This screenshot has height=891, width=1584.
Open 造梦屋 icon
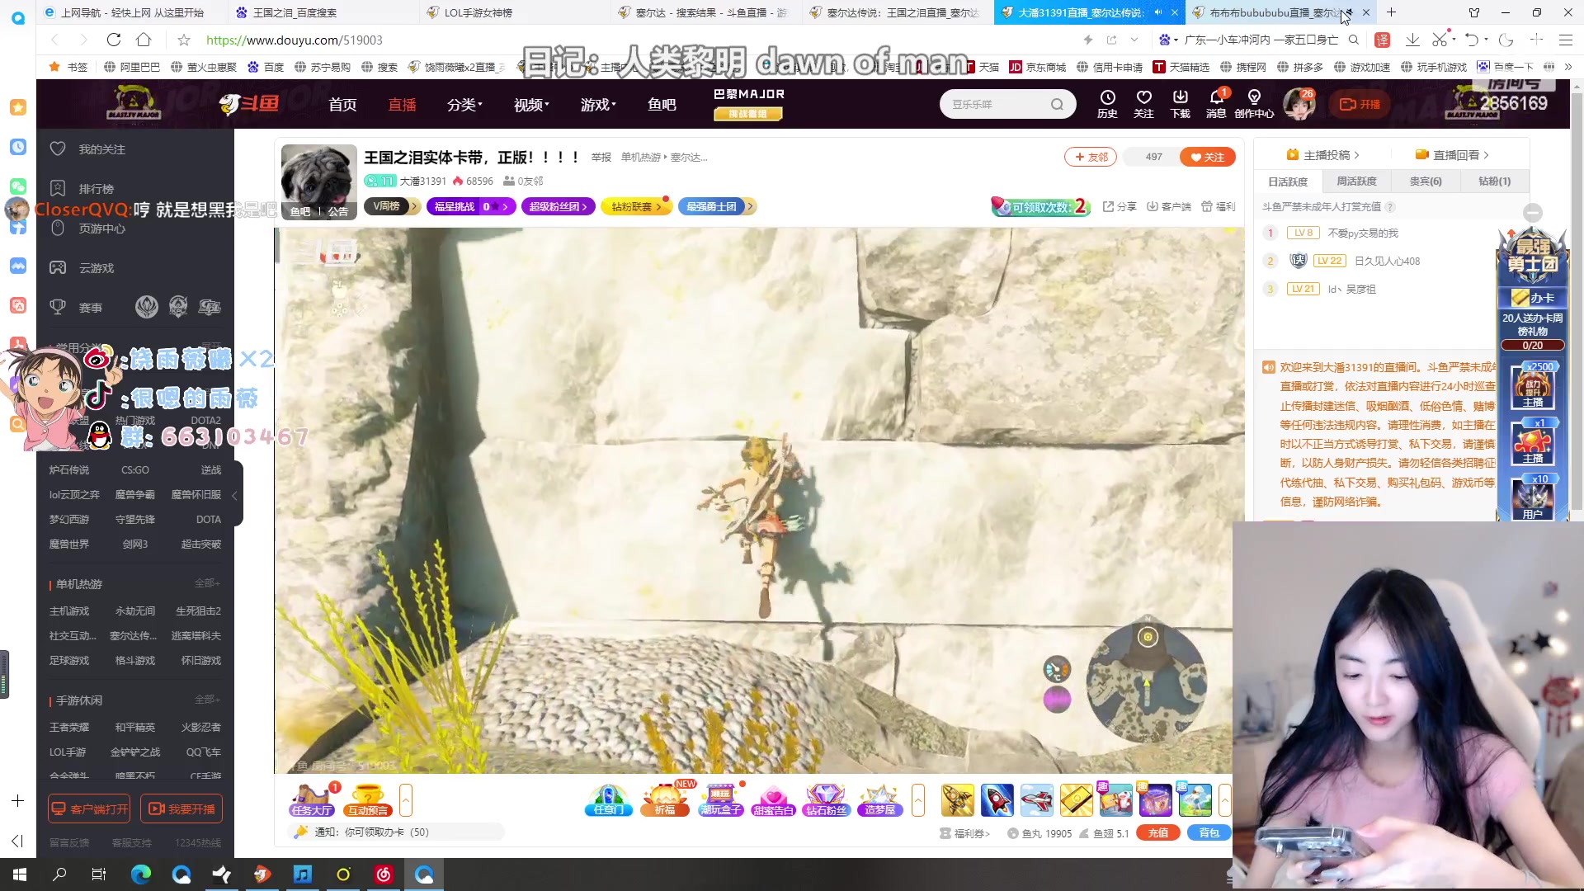tap(879, 800)
